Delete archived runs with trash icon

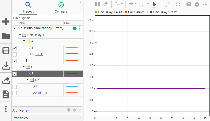(69, 110)
